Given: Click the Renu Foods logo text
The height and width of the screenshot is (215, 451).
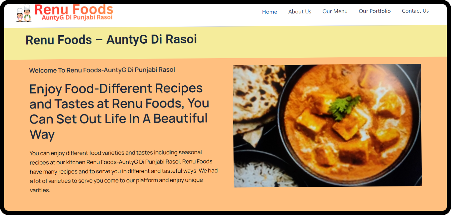Looking at the screenshot, I should point(74,10).
